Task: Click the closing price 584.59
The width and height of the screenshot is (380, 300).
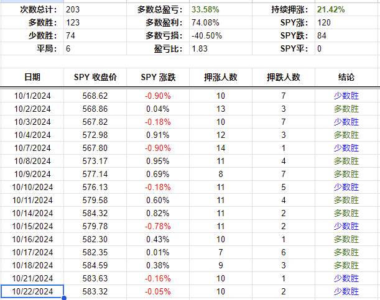Action: 95,265
